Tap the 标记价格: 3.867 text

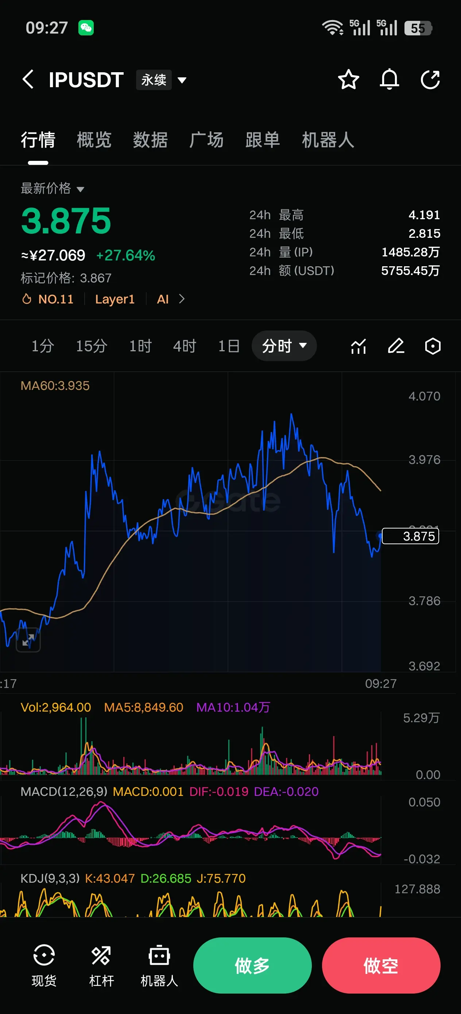66,278
